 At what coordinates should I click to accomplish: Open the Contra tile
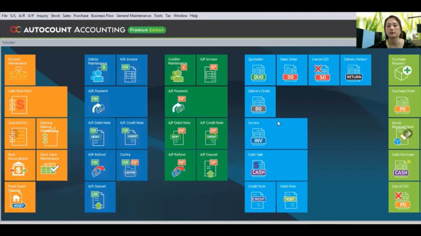[132, 165]
